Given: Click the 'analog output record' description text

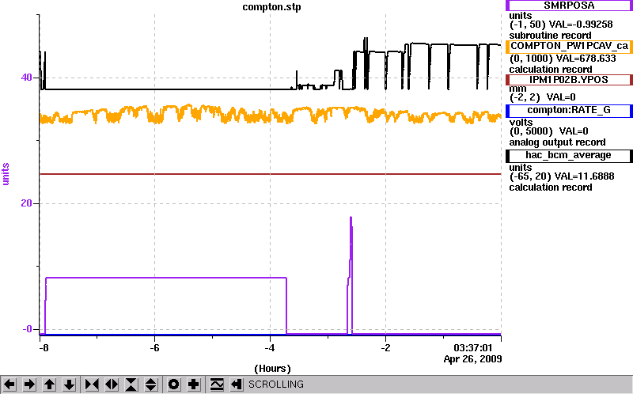Looking at the screenshot, I should point(557,142).
